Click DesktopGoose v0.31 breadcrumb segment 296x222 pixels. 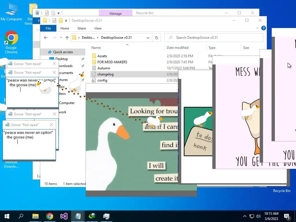pyautogui.click(x=116, y=38)
